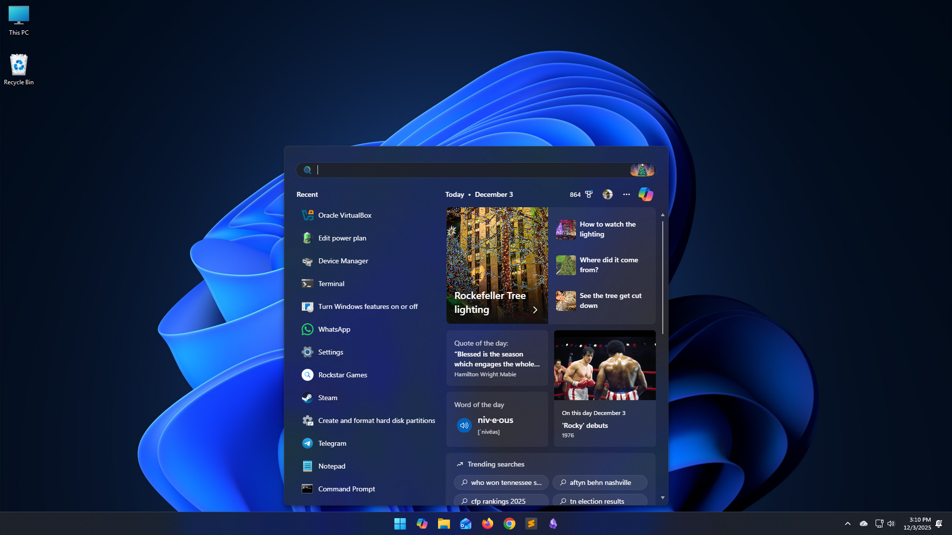Image resolution: width=952 pixels, height=535 pixels.
Task: Open the Copilot icon in search panel
Action: click(x=645, y=194)
